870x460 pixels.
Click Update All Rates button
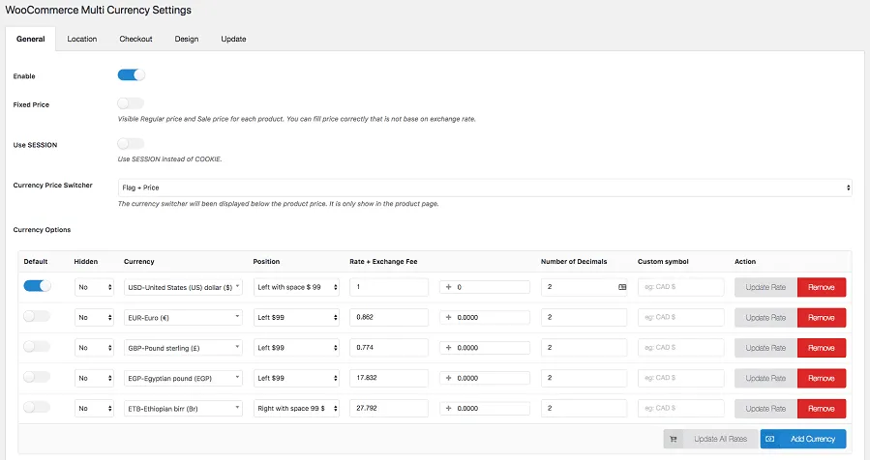point(710,439)
